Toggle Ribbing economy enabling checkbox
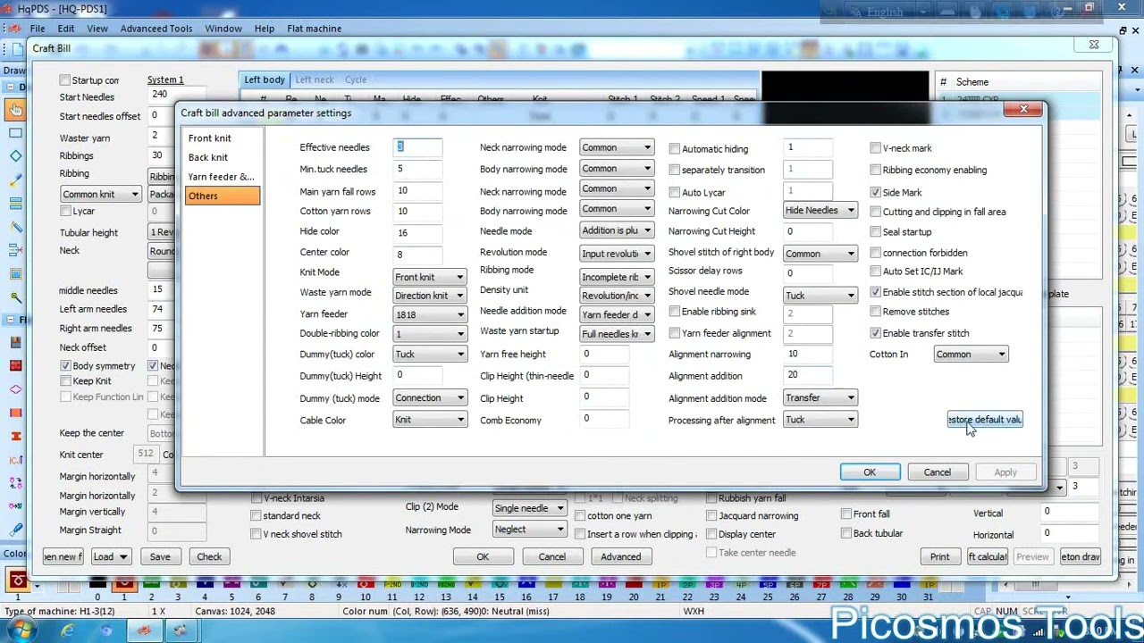Viewport: 1144px width, 643px height. pos(876,170)
